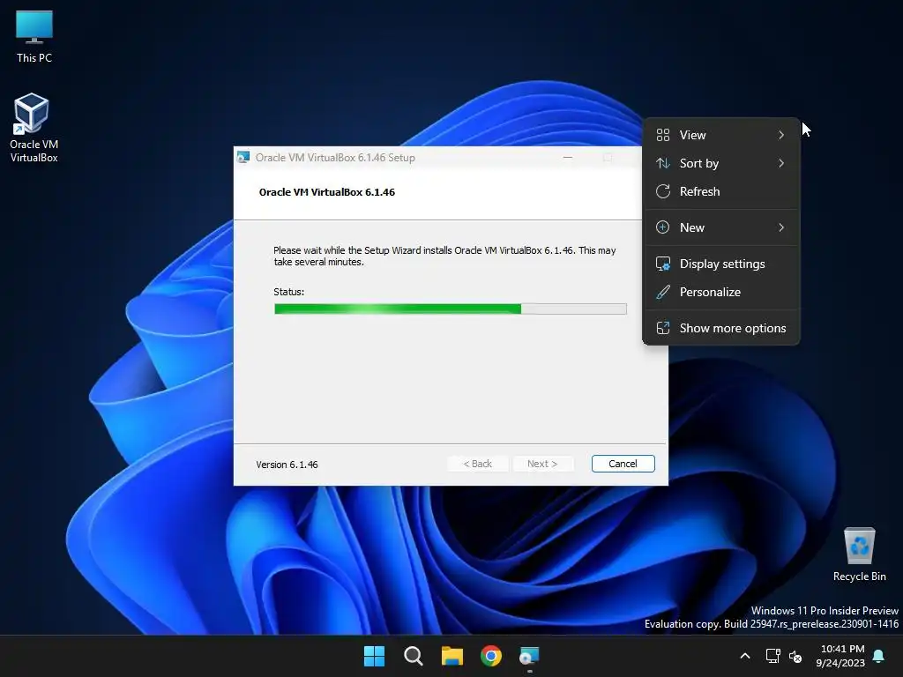Open Display settings from context menu
903x677 pixels.
[720, 264]
